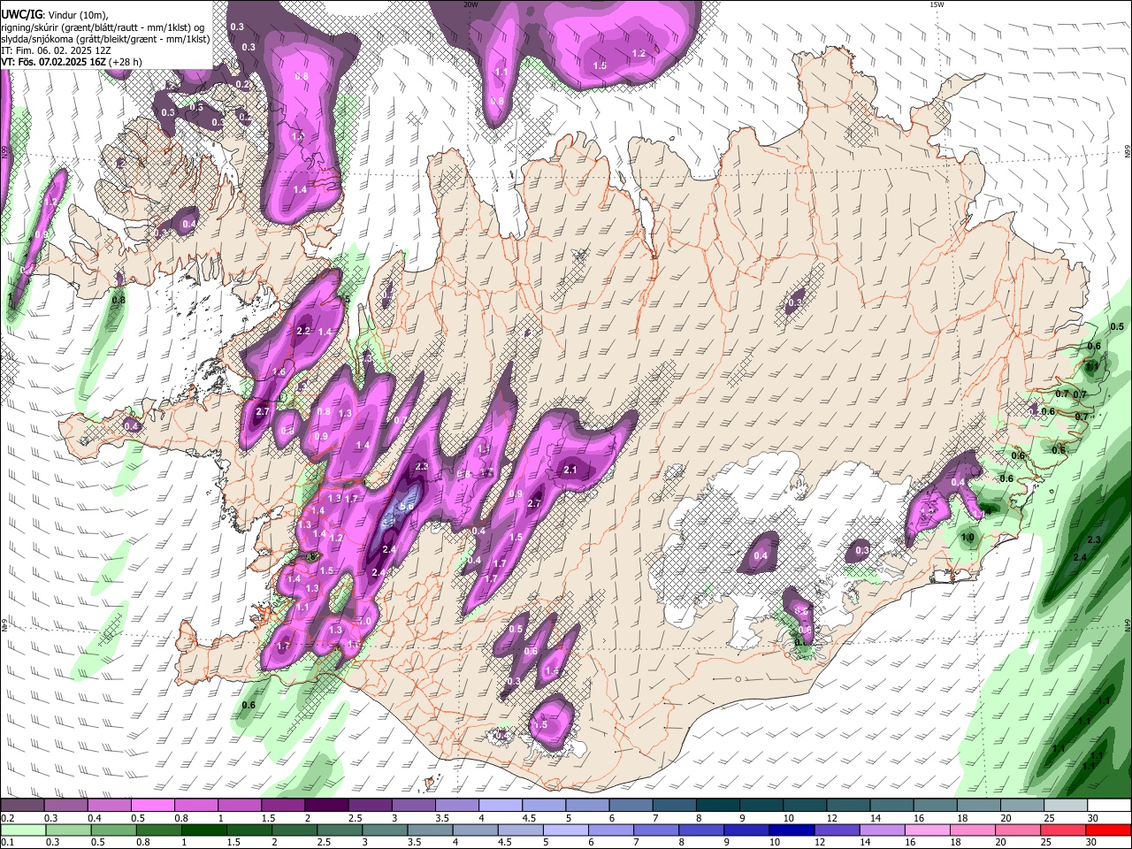
Task: Click the lower-row green swatch between 0.5 and 0.8
Action: [x=113, y=830]
